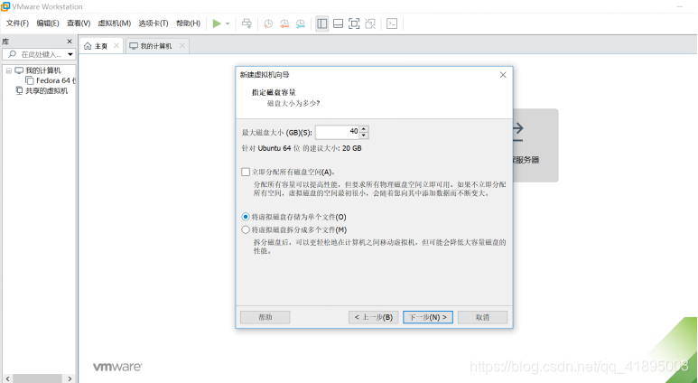Image resolution: width=698 pixels, height=383 pixels.
Task: Open the snapshot manager icon
Action: (301, 23)
